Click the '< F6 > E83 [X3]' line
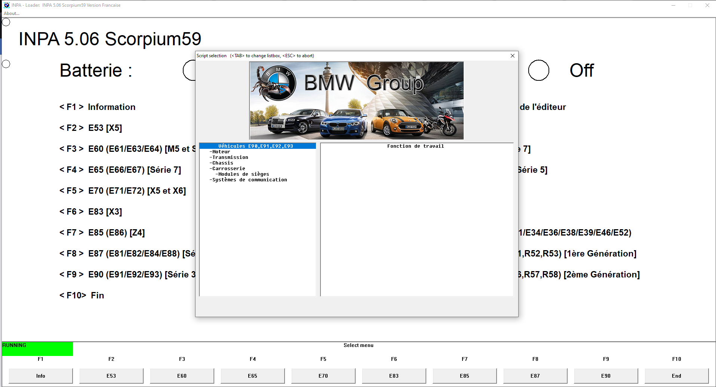The height and width of the screenshot is (387, 716). pos(91,212)
